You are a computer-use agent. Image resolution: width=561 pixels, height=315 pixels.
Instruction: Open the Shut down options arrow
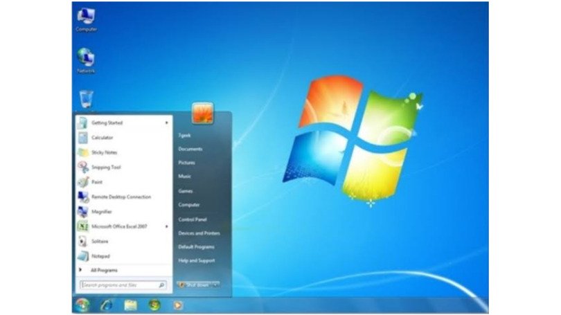(215, 285)
